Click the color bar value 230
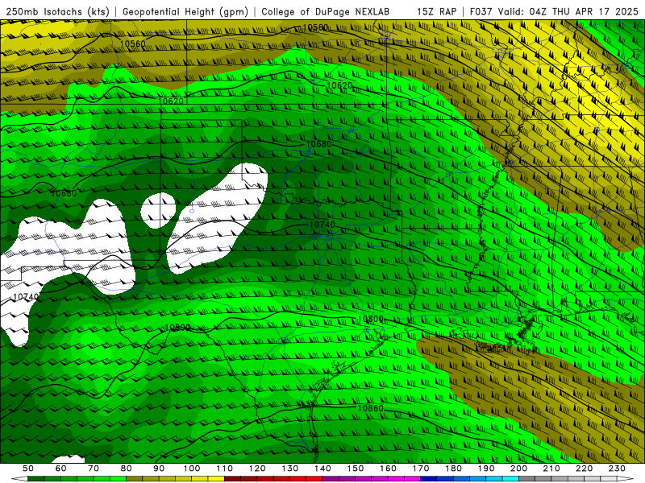 pos(617,469)
